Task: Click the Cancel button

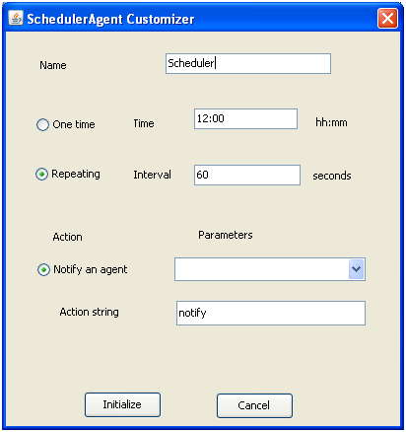Action: coord(254,405)
